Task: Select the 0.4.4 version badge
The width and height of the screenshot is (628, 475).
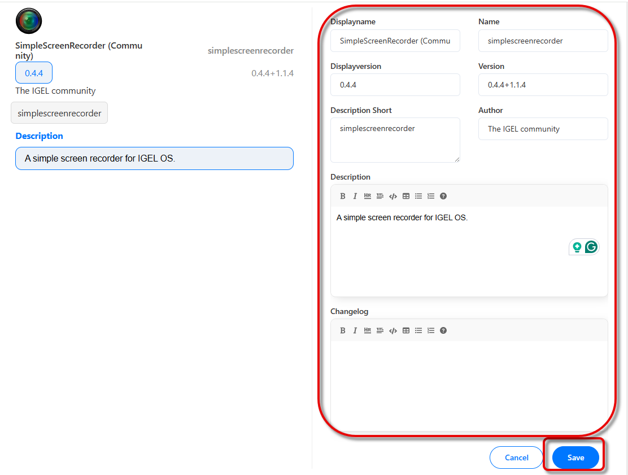Action: tap(34, 73)
